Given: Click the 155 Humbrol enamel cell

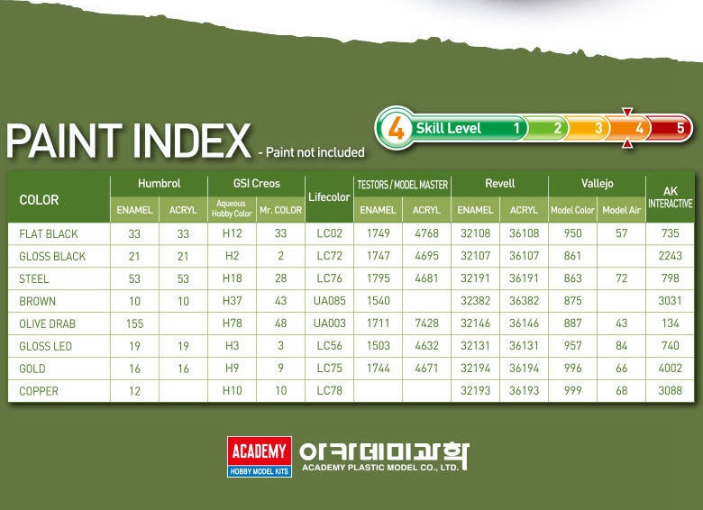Looking at the screenshot, I should coord(134,323).
